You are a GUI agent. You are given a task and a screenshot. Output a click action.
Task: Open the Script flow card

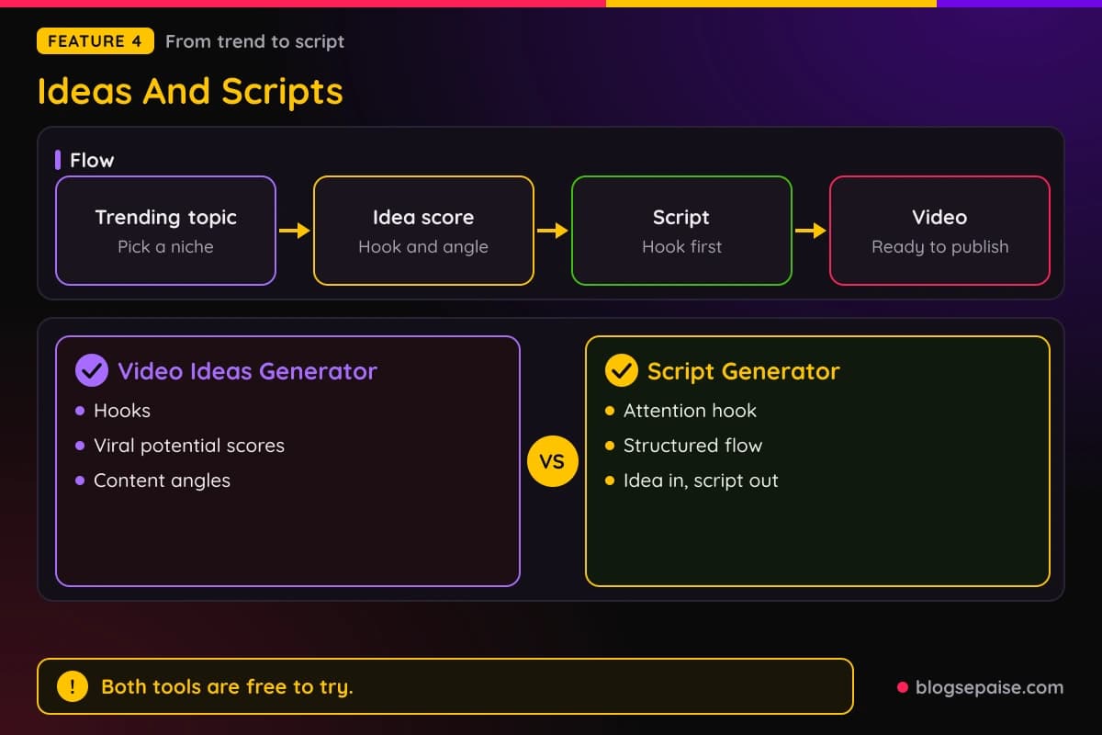681,231
